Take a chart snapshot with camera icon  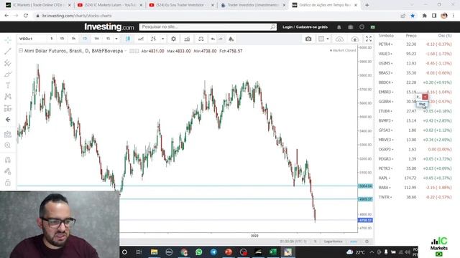[x=308, y=39]
